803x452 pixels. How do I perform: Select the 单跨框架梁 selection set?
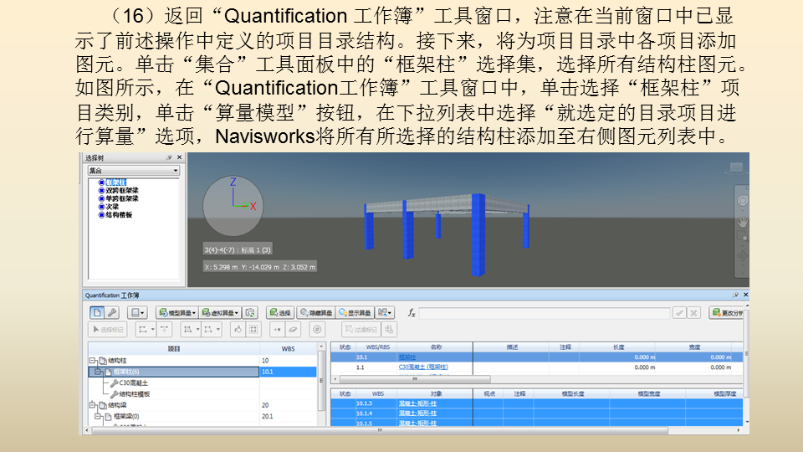click(122, 199)
